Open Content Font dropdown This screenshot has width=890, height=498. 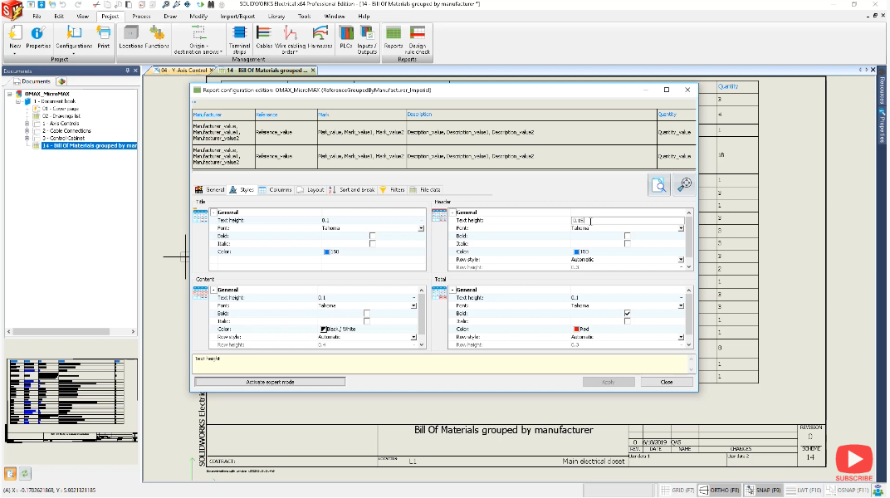tap(413, 305)
